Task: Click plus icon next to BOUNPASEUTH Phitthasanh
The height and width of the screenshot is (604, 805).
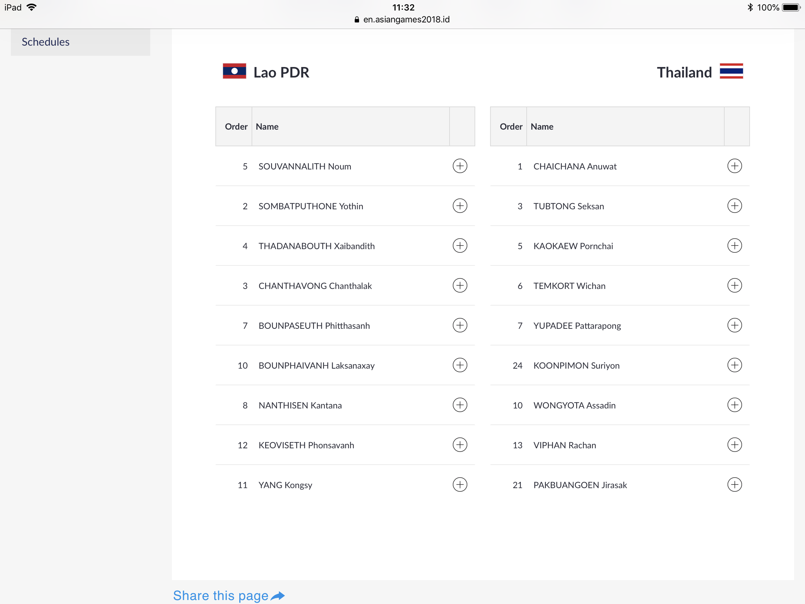Action: 460,326
